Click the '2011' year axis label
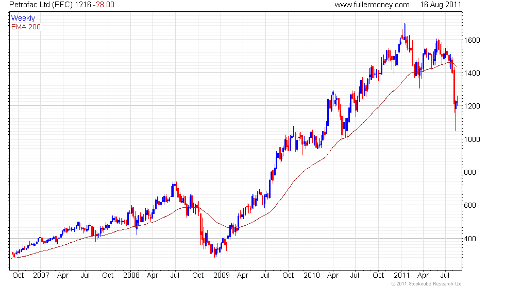505x288 pixels. [401, 276]
